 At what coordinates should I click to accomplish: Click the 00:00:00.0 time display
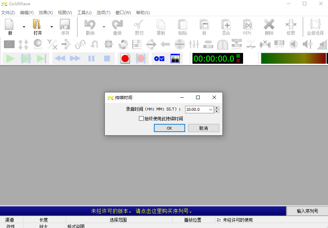point(217,58)
